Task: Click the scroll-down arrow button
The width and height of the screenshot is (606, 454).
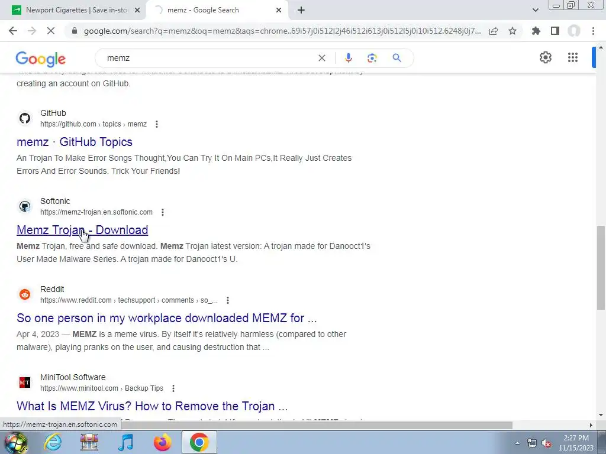Action: coord(601,415)
